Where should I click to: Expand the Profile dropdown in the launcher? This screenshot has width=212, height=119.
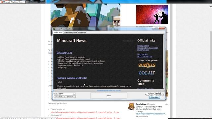(x=74, y=94)
